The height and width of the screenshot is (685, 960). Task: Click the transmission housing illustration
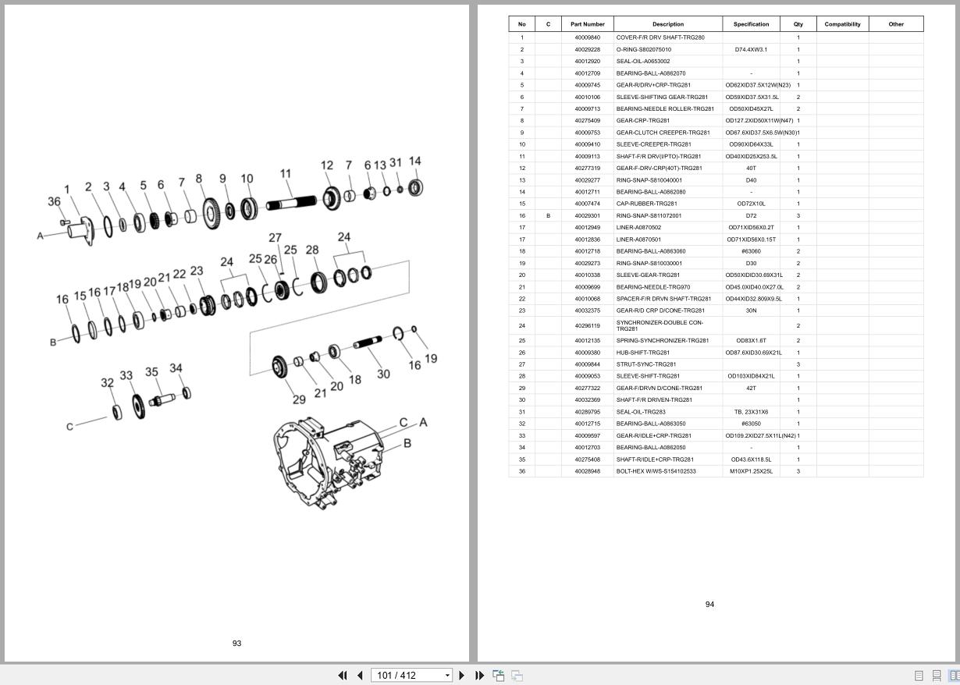click(x=329, y=463)
